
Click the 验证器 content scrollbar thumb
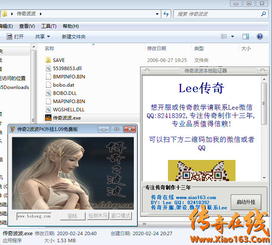(x=264, y=103)
